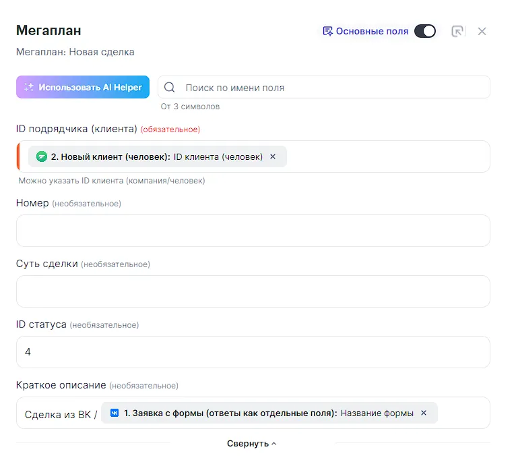Click the green Новый клиент step icon
This screenshot has width=516, height=462.
(x=42, y=156)
